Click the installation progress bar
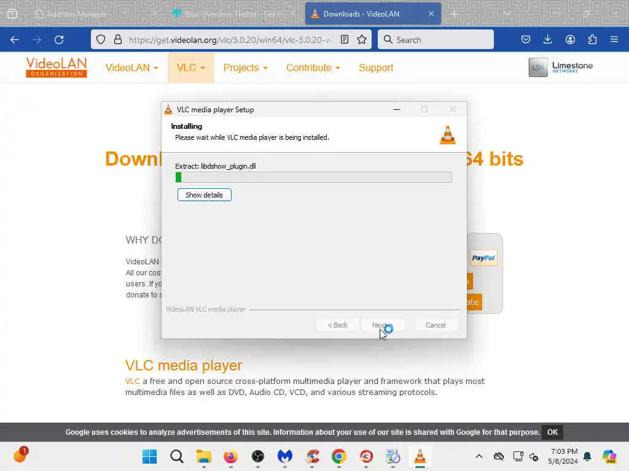The image size is (629, 471). [314, 177]
